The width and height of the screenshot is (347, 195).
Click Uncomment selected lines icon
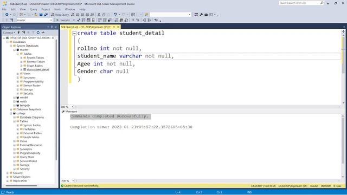137,20
